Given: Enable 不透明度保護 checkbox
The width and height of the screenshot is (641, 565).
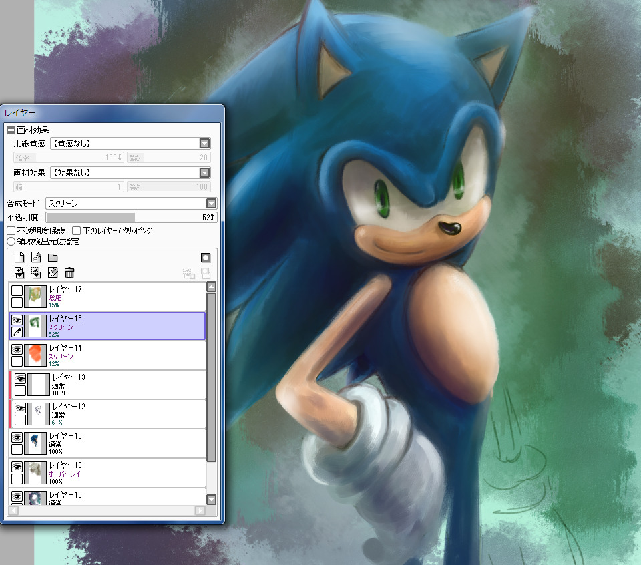Looking at the screenshot, I should click(x=11, y=230).
